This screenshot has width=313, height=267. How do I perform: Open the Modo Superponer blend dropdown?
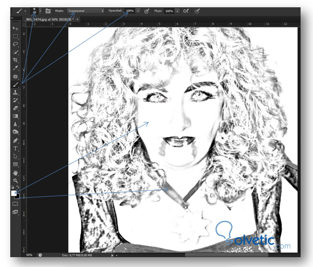pos(86,11)
